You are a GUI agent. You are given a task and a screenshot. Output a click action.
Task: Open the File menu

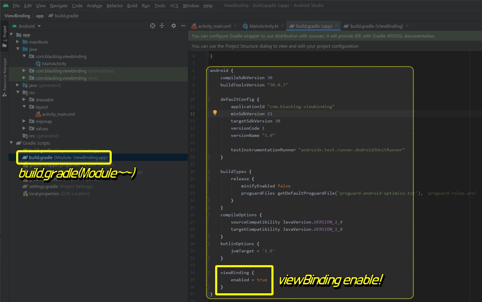point(16,5)
